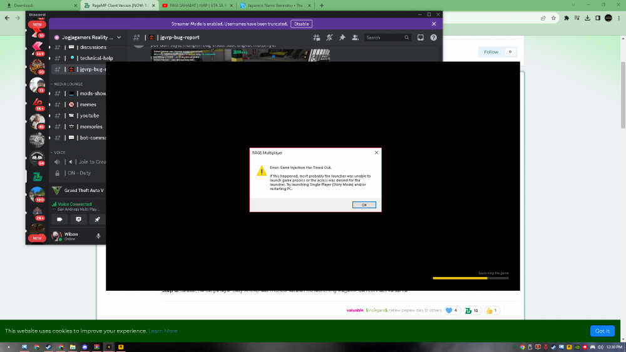Open Threads icon in Discord channel header
Viewport: 626px width, 352px height.
(316, 38)
